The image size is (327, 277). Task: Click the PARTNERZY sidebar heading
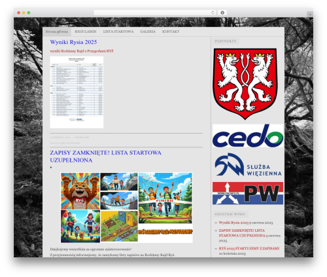(226, 41)
